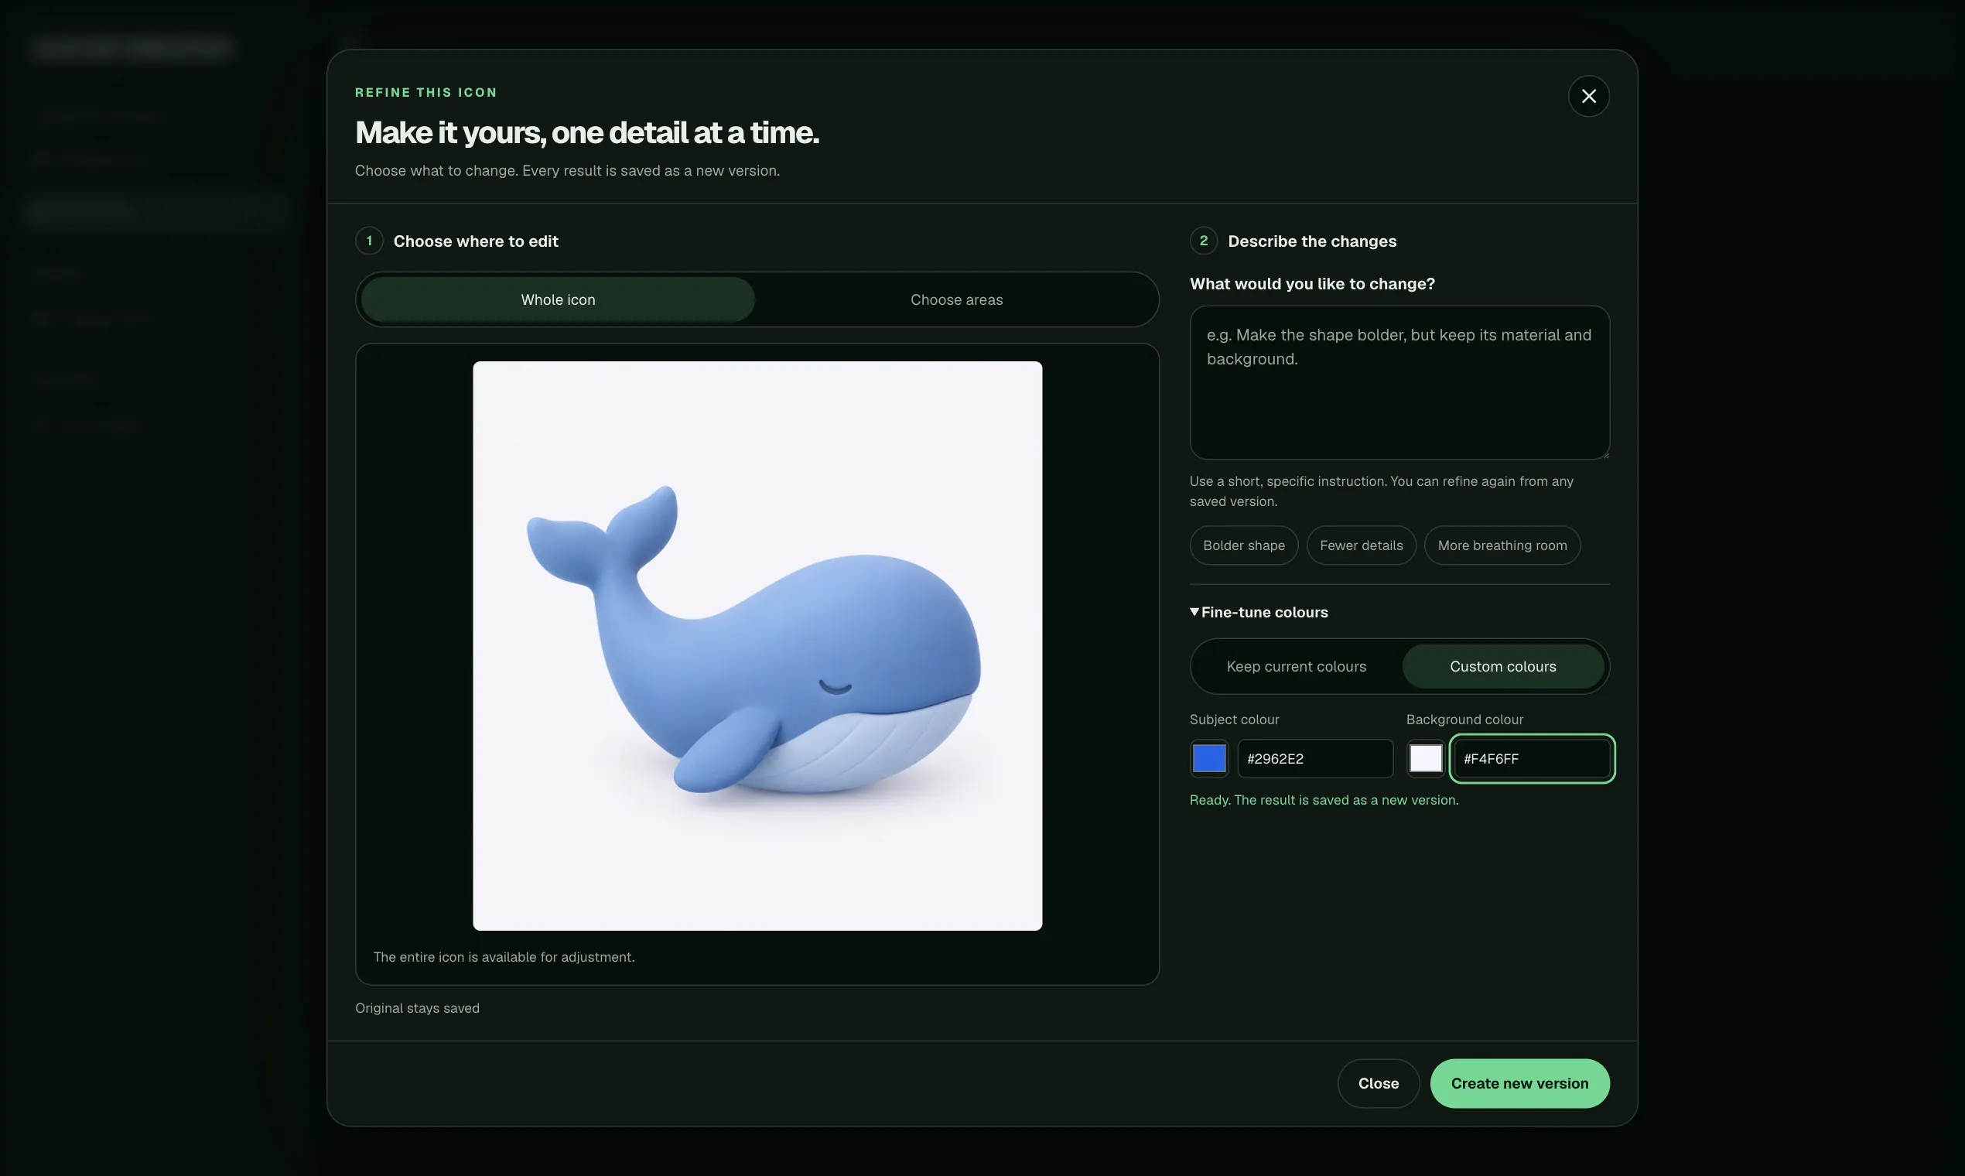Select Keep current colours option
Image resolution: width=1965 pixels, height=1176 pixels.
[x=1297, y=666]
